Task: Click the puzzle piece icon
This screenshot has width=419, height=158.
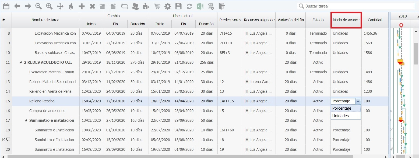Action: 146,6
